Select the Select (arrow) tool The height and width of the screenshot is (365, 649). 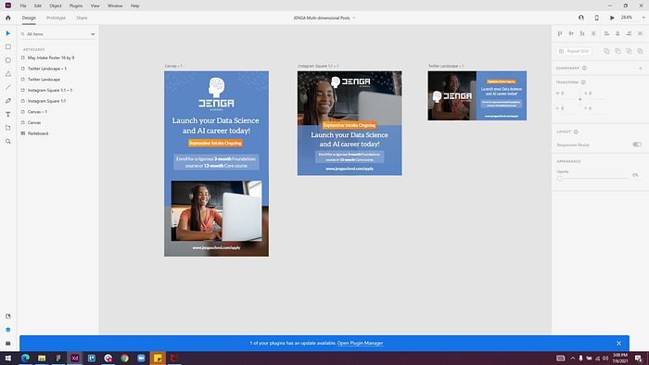point(7,33)
